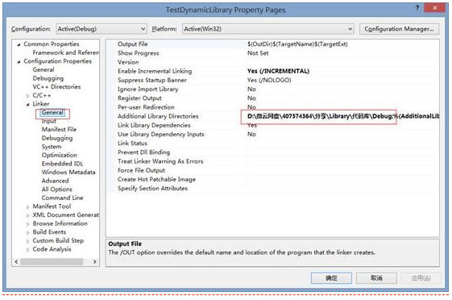The image size is (452, 300).
Task: Expand the Browse Information node
Action: (27, 224)
